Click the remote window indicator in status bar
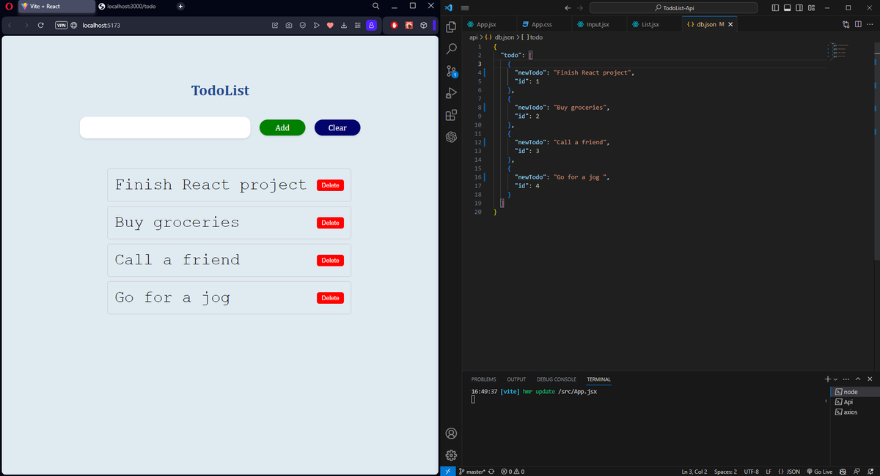Screen dimensions: 880x476 (x=448, y=471)
